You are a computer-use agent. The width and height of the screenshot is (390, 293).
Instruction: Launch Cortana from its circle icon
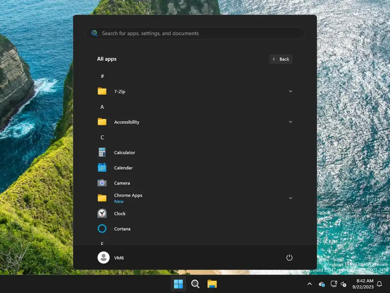pyautogui.click(x=102, y=229)
